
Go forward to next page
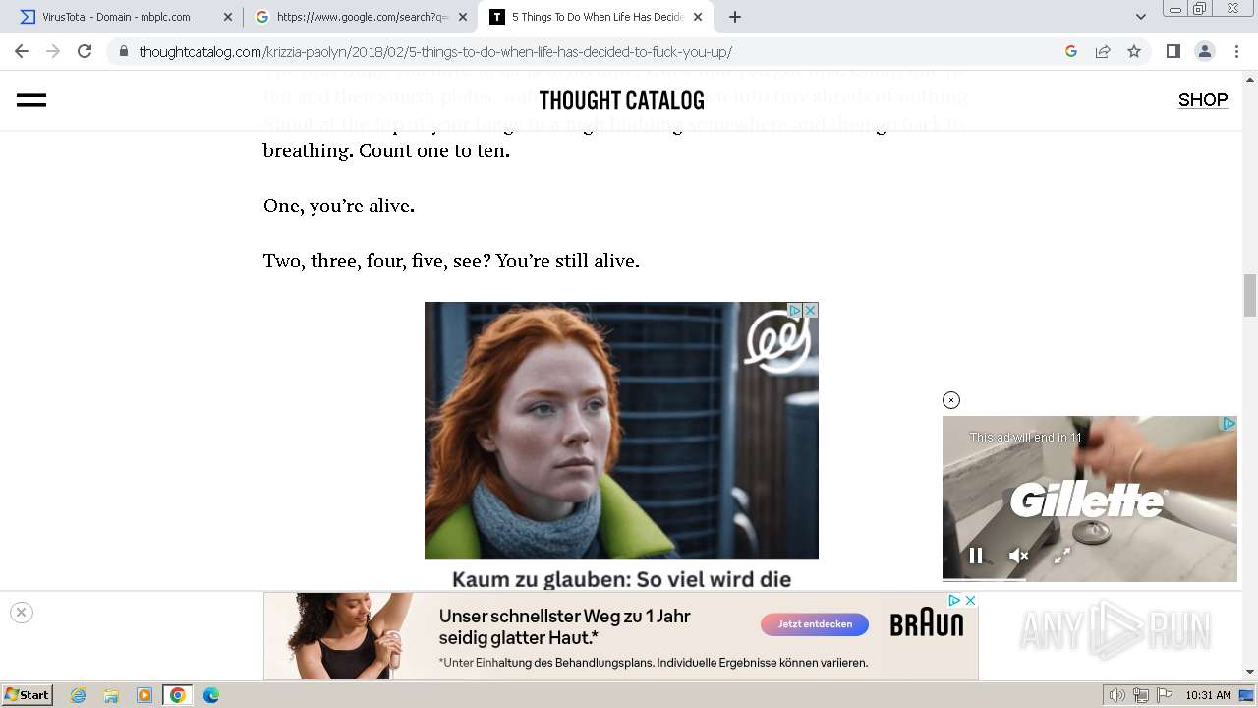click(x=53, y=51)
